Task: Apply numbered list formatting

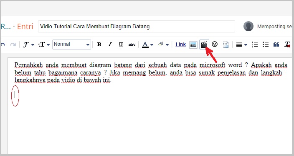Action: tap(255, 45)
